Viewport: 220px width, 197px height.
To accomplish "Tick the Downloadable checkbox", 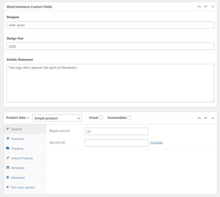I will [x=130, y=118].
